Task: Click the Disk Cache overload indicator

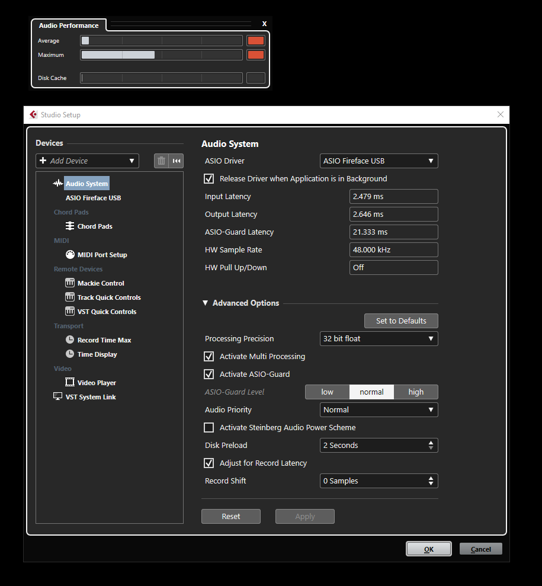Action: (256, 78)
